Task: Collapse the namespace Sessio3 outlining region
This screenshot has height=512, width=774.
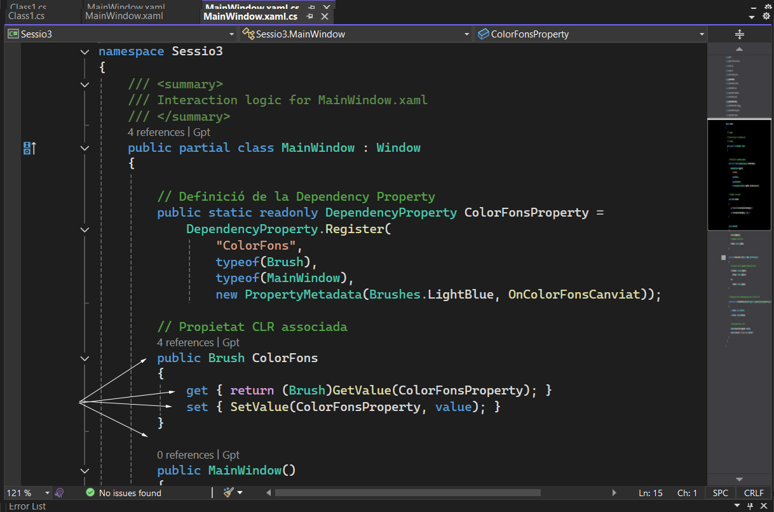Action: tap(85, 51)
